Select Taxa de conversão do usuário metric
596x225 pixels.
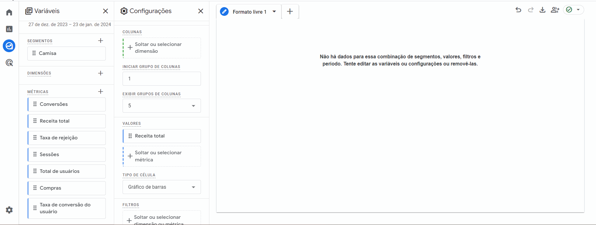67,208
